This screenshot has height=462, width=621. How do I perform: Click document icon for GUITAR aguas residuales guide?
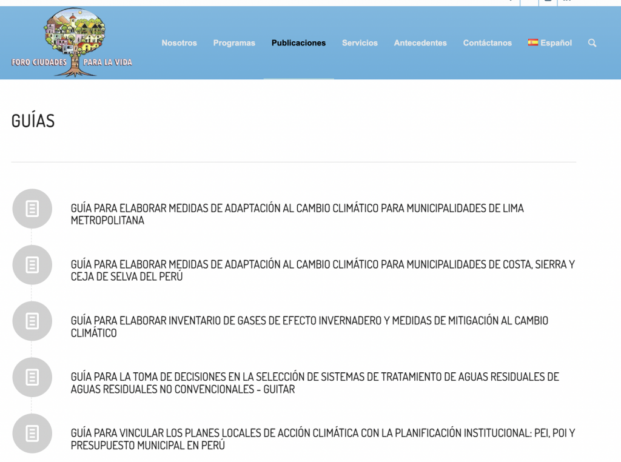32,377
